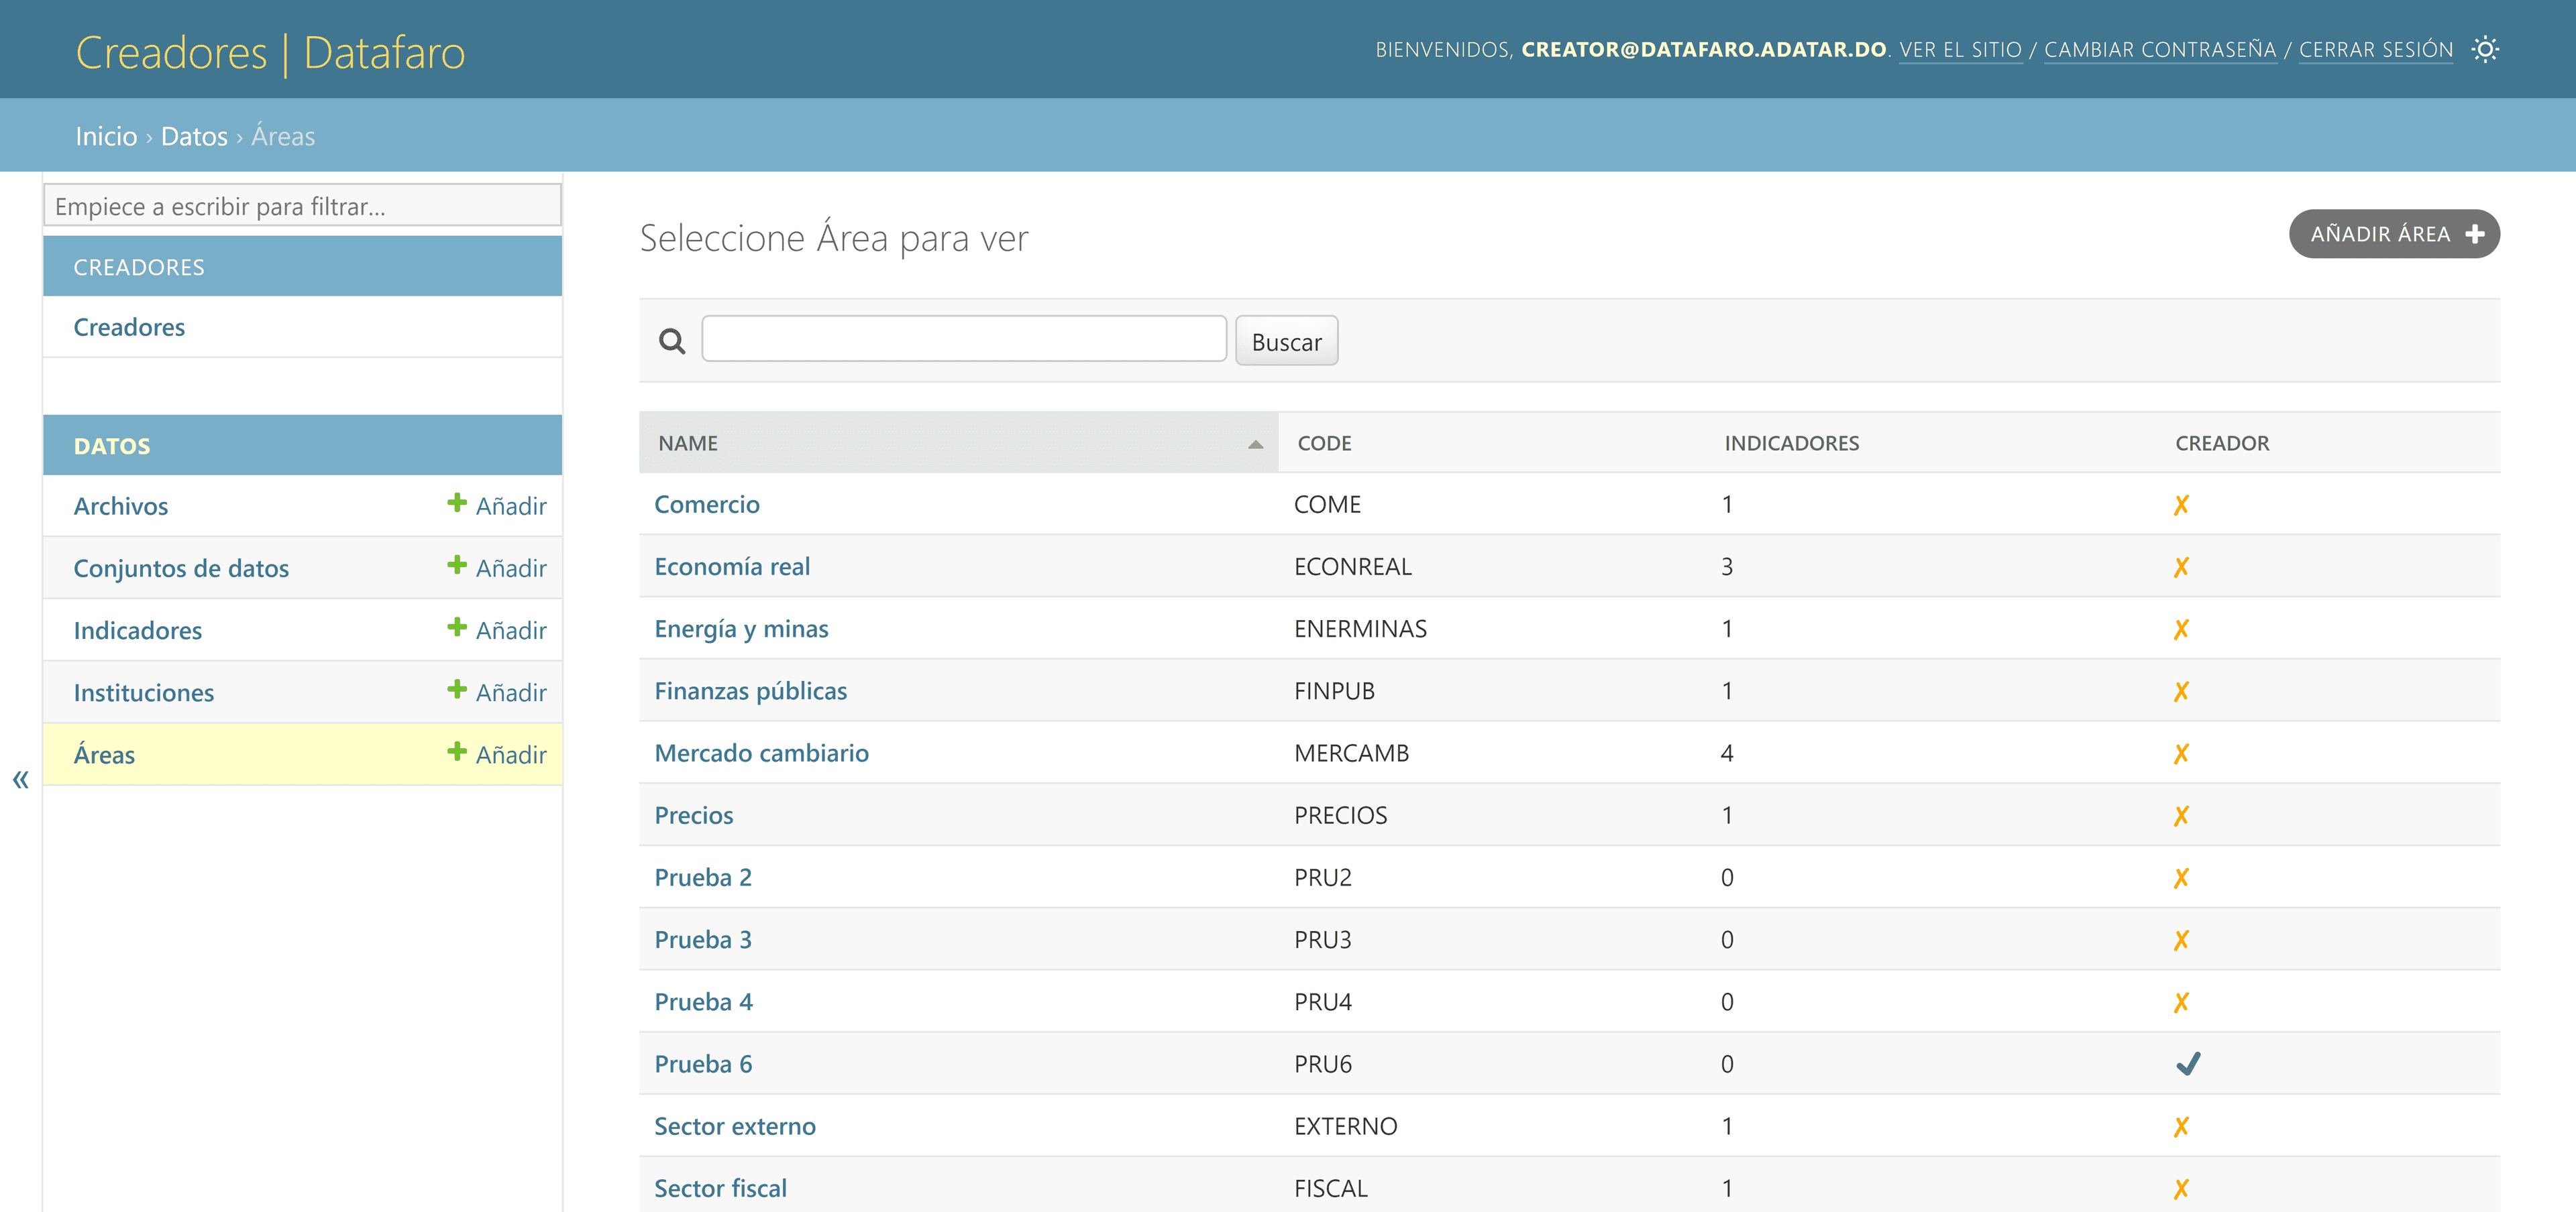This screenshot has width=2576, height=1212.
Task: Click the CREADORES section header
Action: 139,267
